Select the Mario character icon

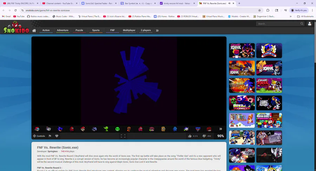pyautogui.click(x=83, y=129)
